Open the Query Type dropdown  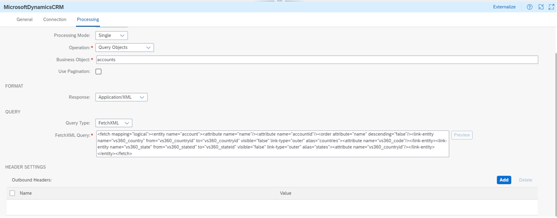coord(113,123)
